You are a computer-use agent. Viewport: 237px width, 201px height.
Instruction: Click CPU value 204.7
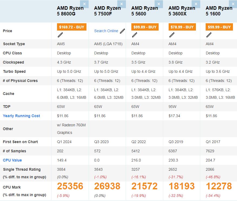[211, 160]
